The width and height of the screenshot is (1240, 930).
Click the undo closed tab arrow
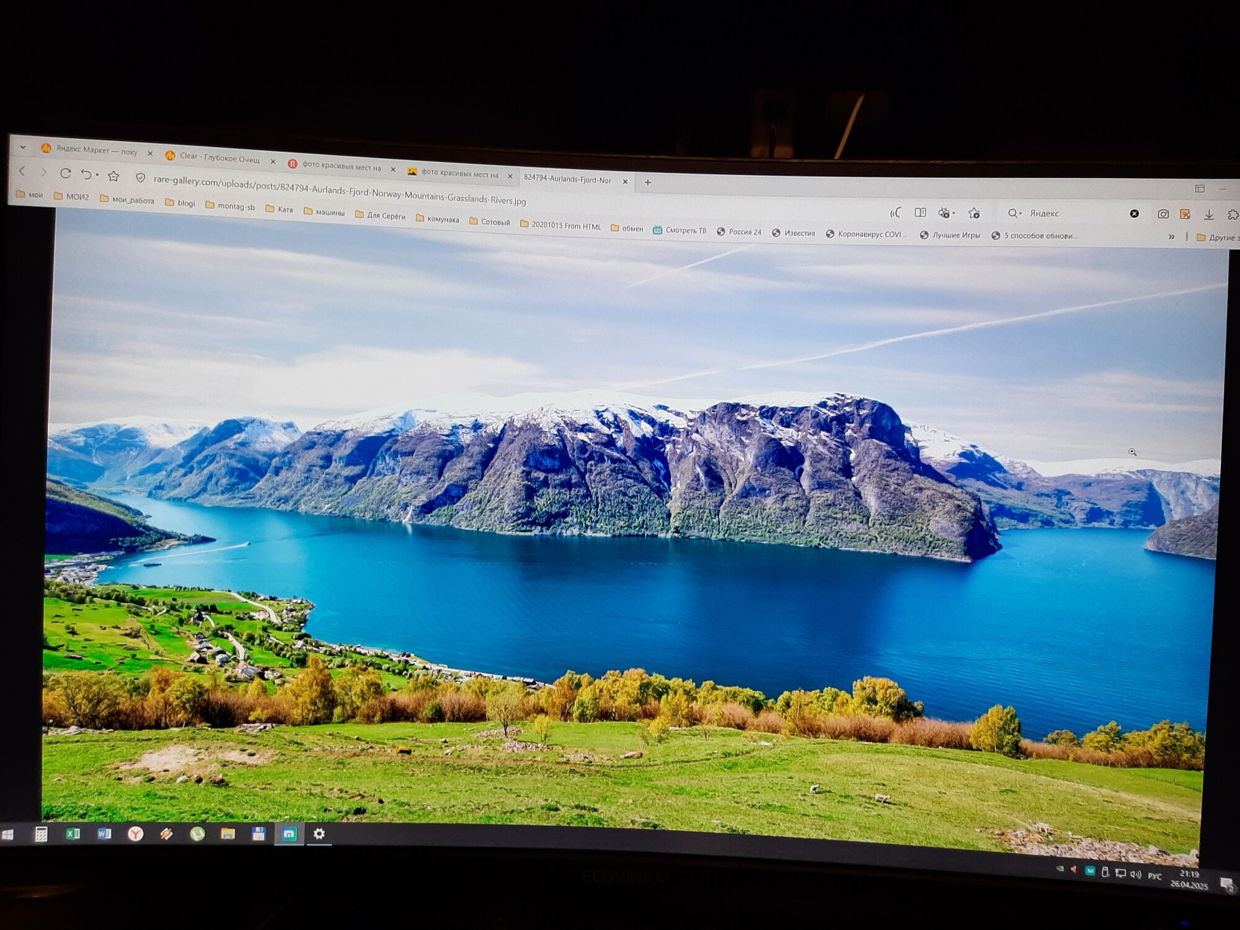[x=86, y=174]
